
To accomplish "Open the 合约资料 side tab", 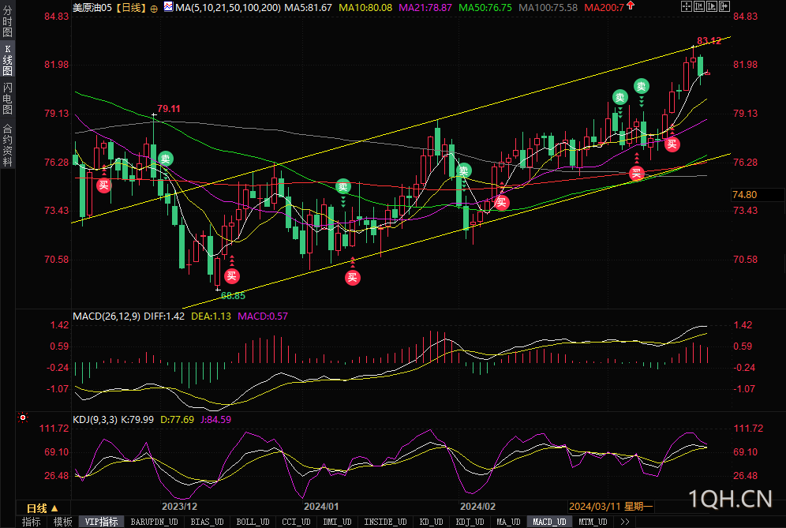I will pos(7,145).
